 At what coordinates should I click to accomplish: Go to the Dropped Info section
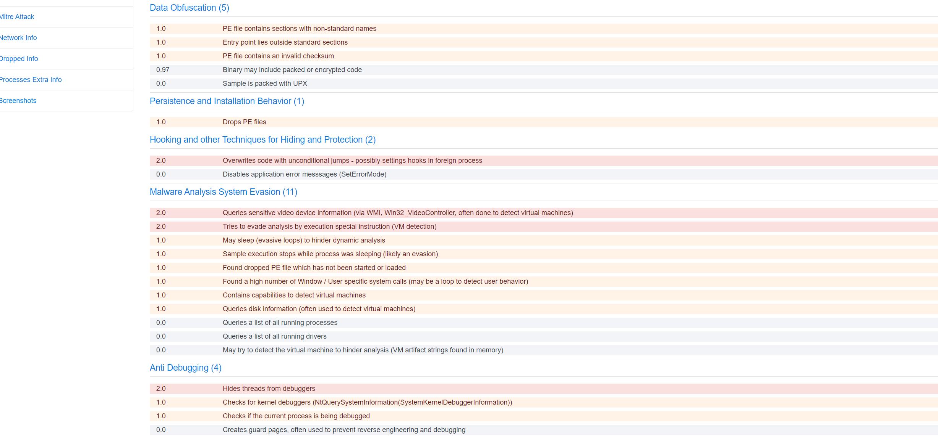[19, 59]
